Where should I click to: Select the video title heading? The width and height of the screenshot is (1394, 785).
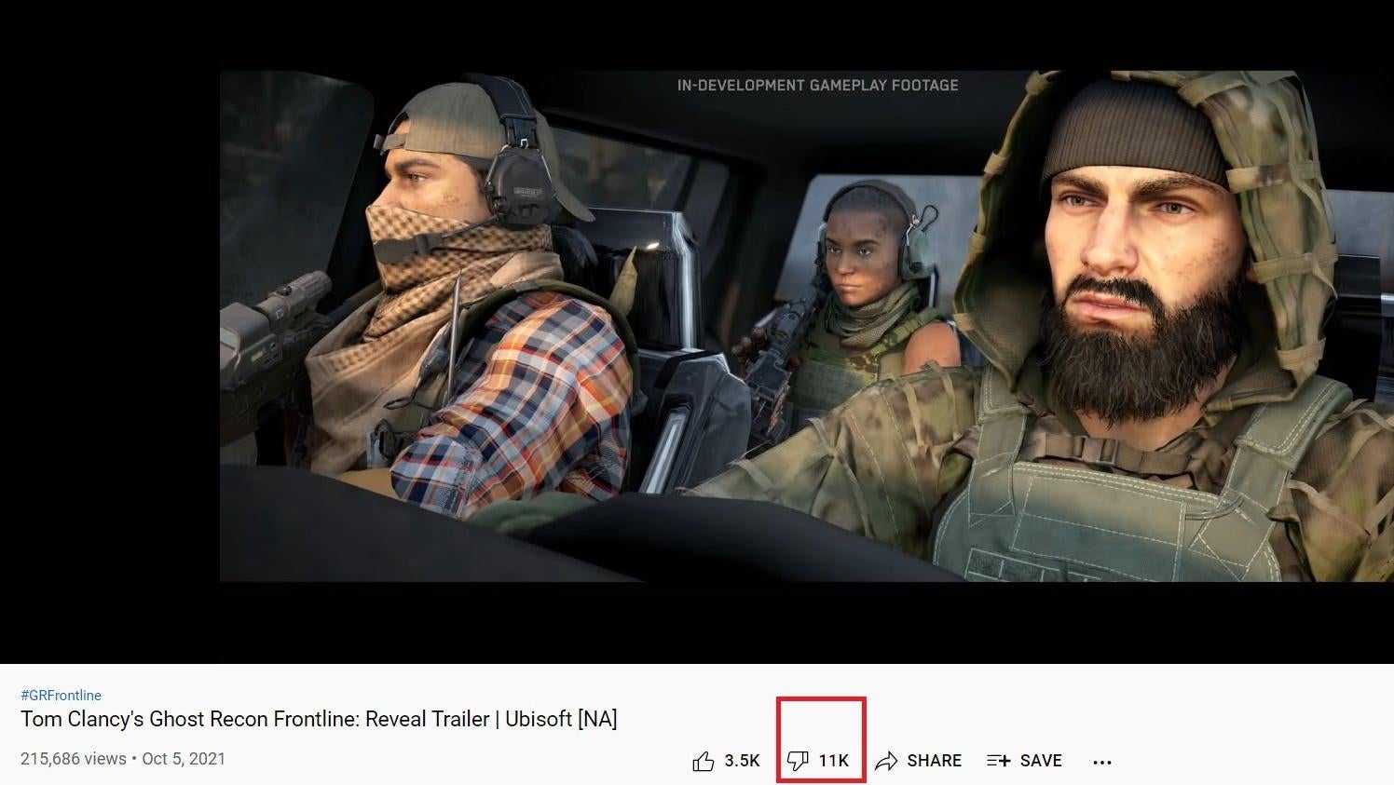(319, 719)
